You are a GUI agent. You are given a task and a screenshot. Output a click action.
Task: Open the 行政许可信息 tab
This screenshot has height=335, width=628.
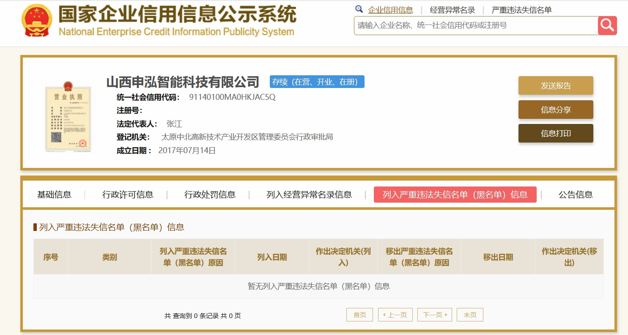128,195
